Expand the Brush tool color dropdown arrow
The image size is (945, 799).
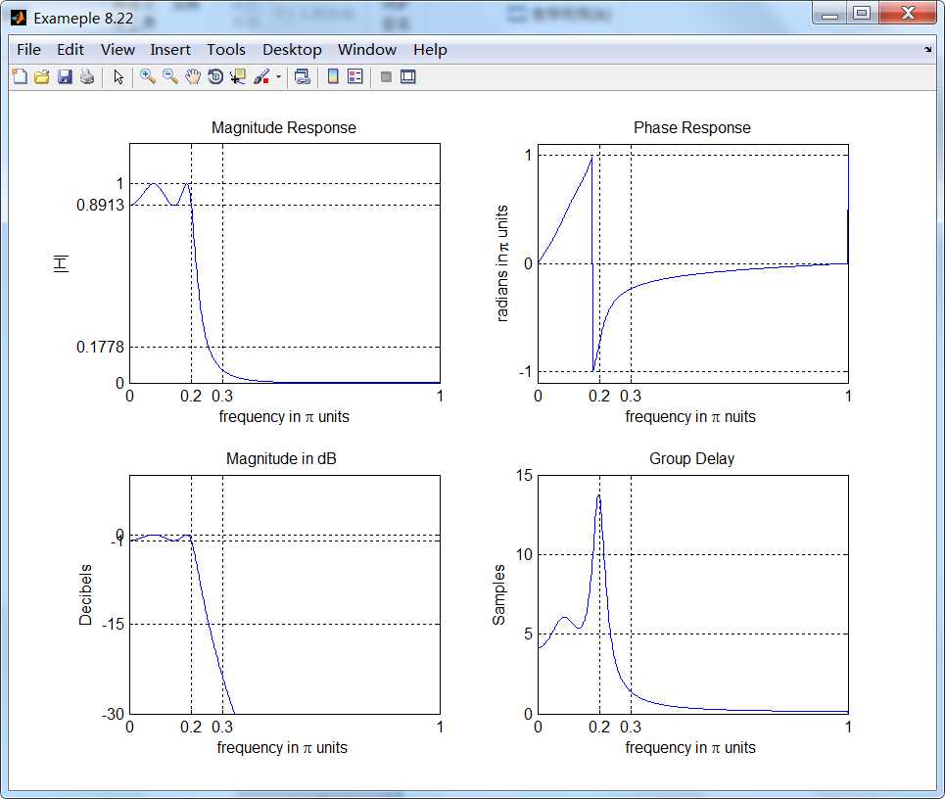278,76
